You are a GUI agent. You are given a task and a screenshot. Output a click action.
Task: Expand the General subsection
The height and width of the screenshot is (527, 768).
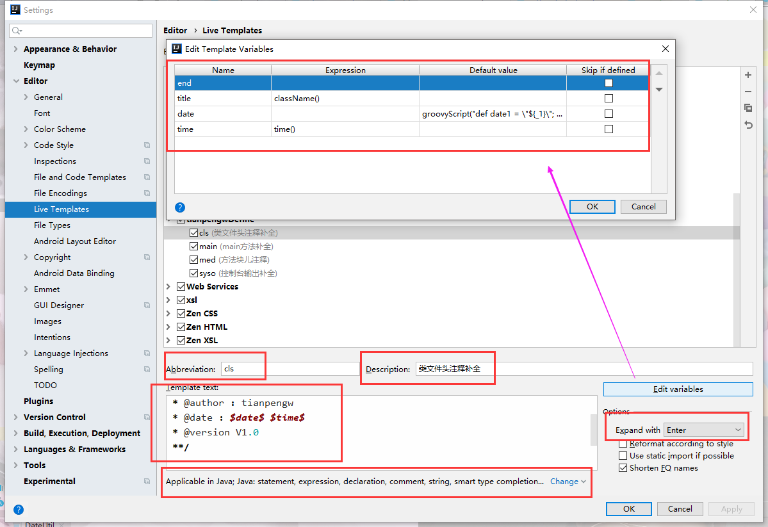tap(26, 97)
